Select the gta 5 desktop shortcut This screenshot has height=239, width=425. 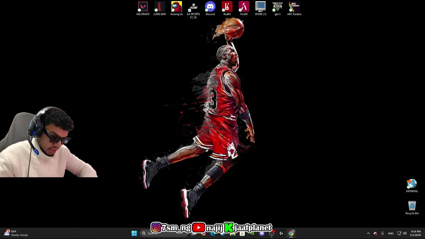278,9
